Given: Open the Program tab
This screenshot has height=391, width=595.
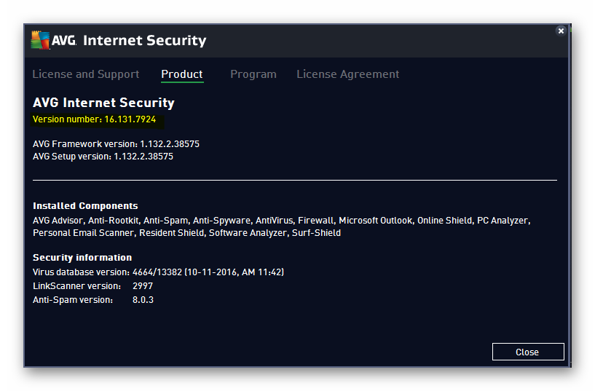Looking at the screenshot, I should 253,74.
